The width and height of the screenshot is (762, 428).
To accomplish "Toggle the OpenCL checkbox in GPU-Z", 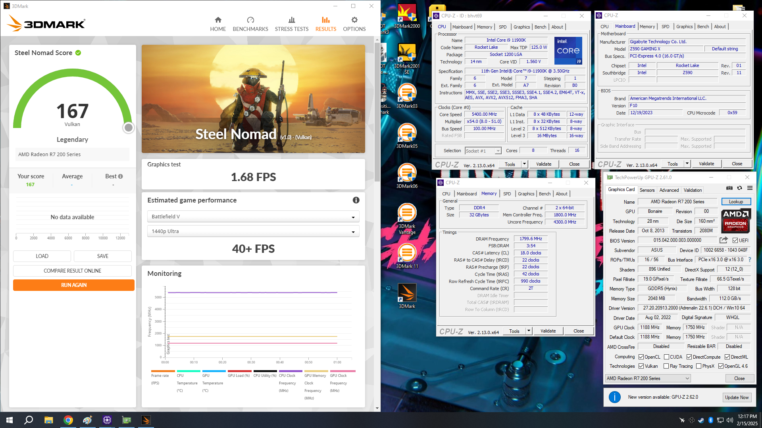I will 641,357.
